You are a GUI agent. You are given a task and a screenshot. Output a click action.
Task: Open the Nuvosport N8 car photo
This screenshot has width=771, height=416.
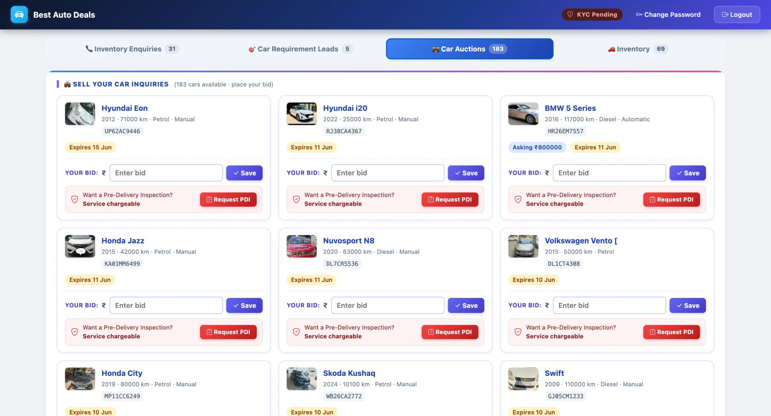click(302, 246)
